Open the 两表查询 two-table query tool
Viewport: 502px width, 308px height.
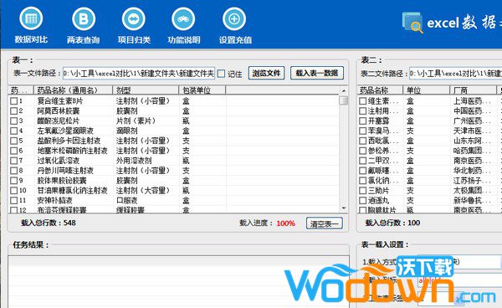tap(83, 26)
